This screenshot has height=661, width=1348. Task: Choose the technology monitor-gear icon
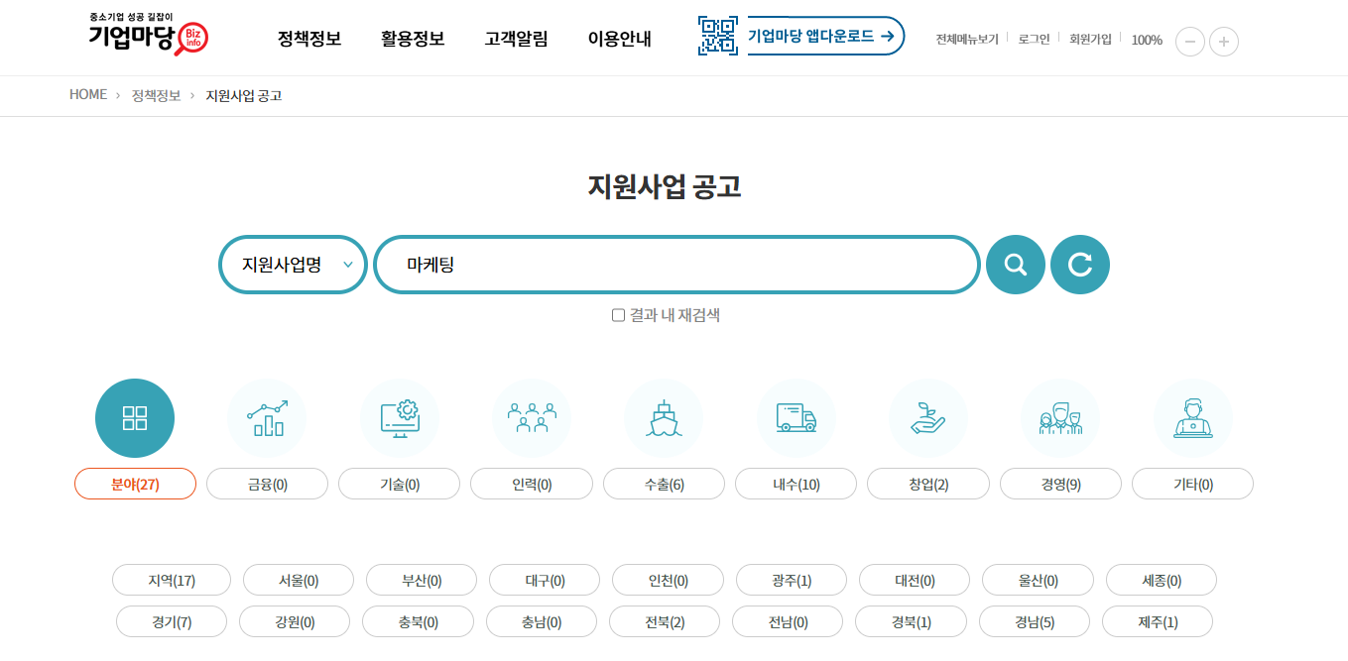399,418
